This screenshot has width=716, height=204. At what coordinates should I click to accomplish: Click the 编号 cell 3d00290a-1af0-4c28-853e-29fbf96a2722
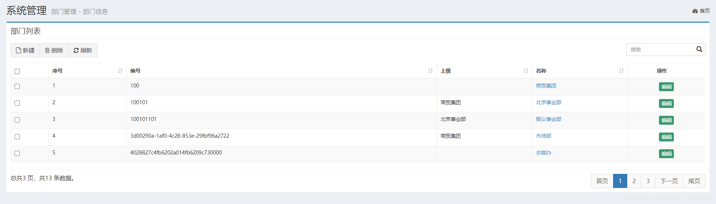tap(180, 136)
